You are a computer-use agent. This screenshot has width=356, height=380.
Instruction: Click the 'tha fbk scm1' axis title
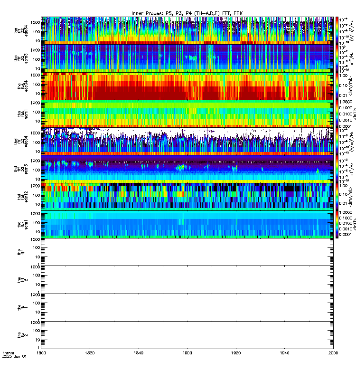pyautogui.click(x=23, y=114)
